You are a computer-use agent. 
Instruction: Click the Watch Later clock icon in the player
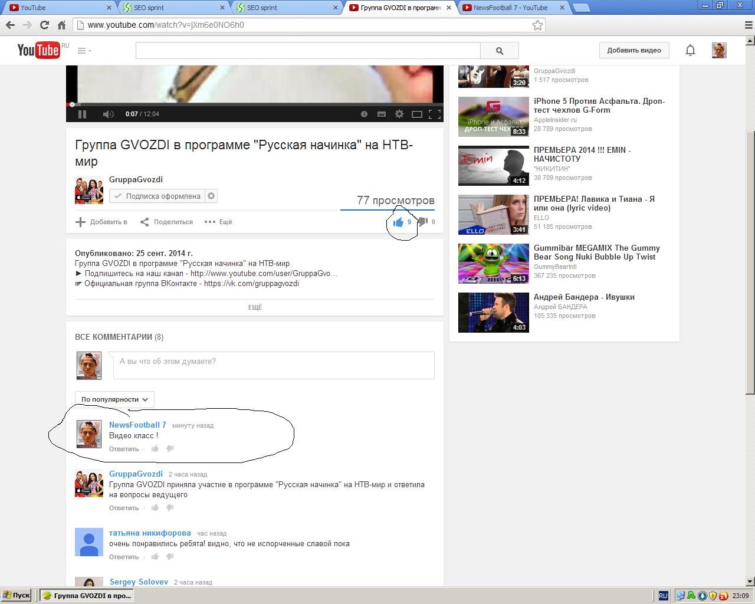point(364,114)
